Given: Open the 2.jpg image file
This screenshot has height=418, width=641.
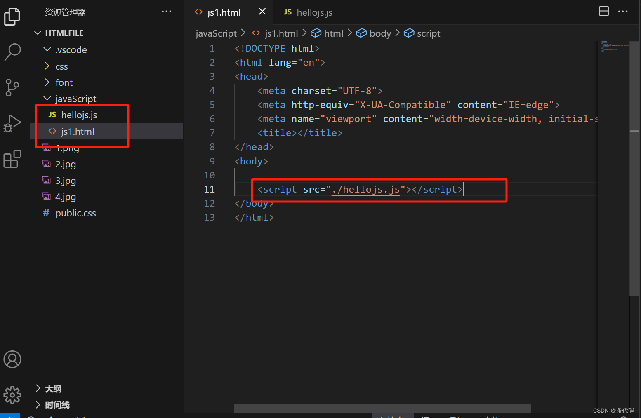Looking at the screenshot, I should click(106, 164).
